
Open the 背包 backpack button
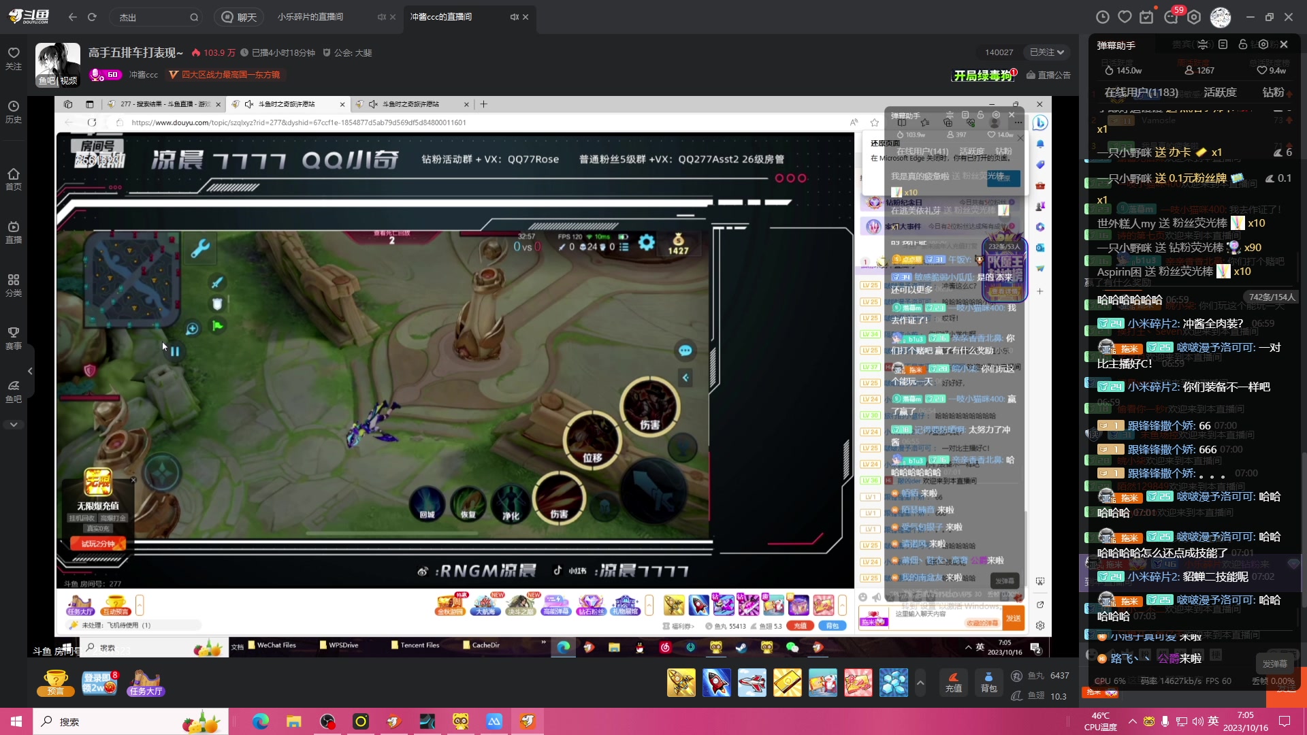tap(988, 683)
